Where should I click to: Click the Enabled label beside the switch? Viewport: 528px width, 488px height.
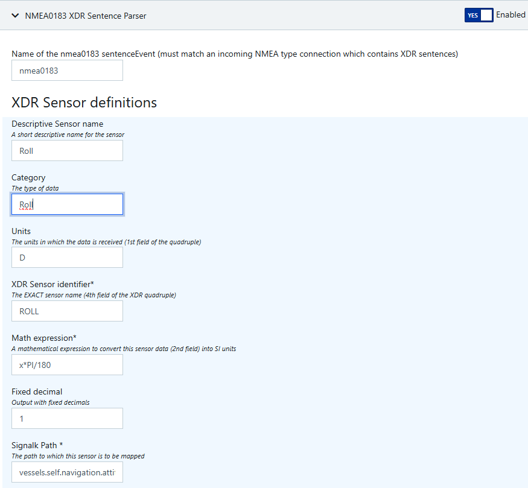[x=511, y=15]
